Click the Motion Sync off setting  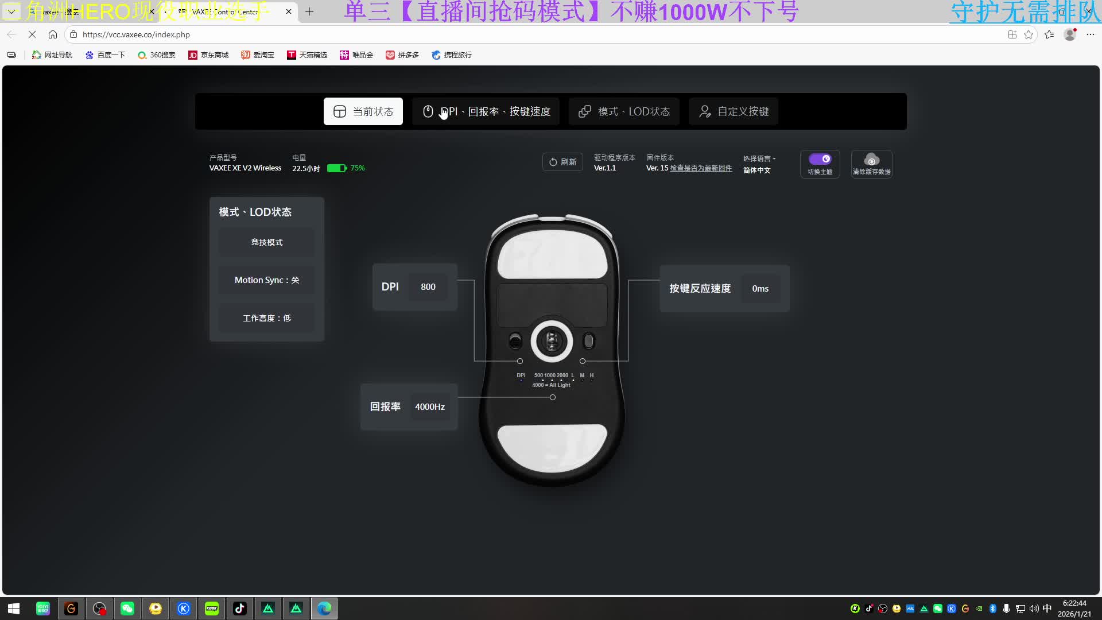(x=267, y=280)
